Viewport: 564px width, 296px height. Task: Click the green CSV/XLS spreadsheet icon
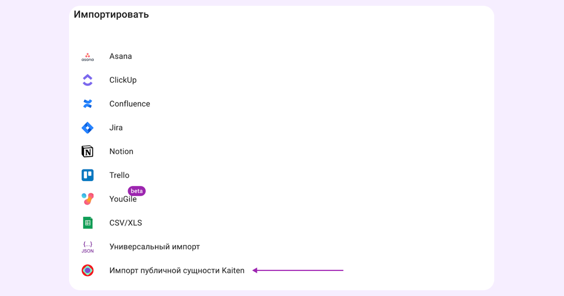[87, 222]
